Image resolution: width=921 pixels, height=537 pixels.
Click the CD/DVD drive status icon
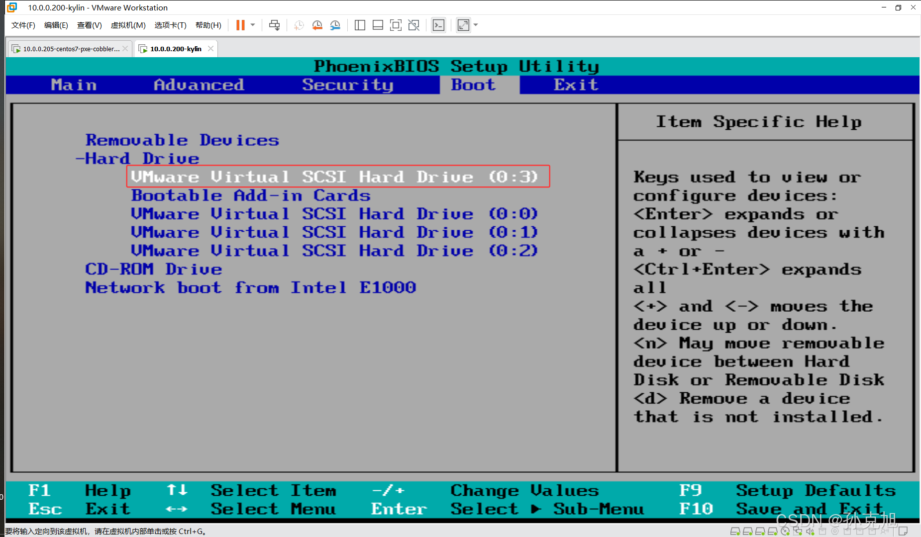[x=785, y=531]
